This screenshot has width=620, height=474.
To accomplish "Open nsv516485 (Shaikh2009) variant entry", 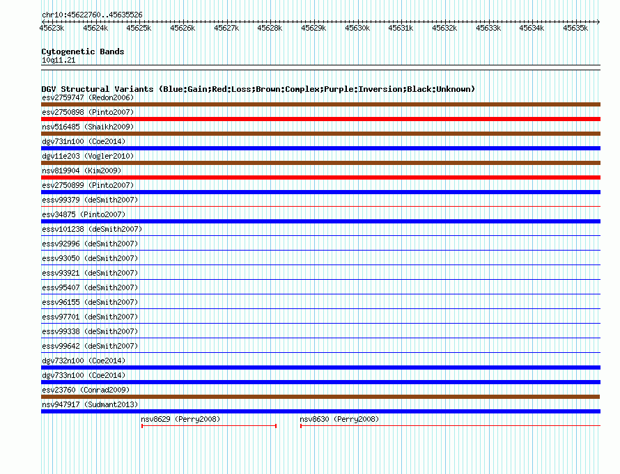I will coord(88,127).
